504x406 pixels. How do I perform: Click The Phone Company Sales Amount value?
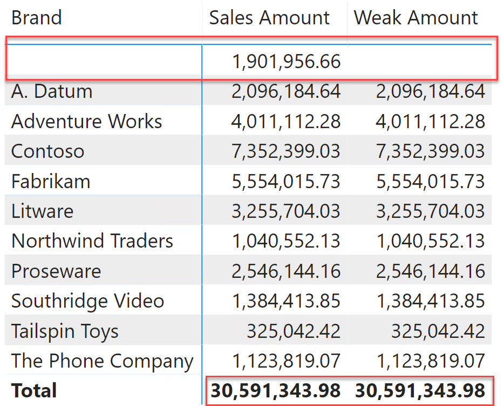click(286, 361)
